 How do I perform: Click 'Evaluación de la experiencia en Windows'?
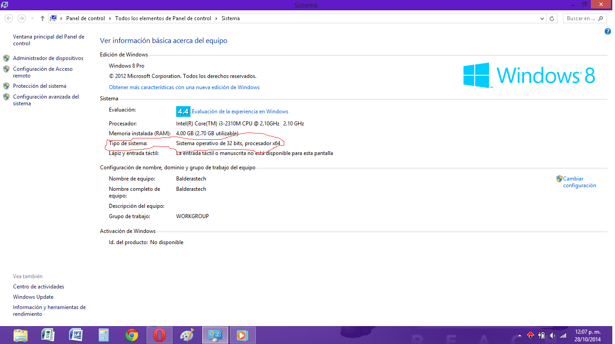coord(240,111)
